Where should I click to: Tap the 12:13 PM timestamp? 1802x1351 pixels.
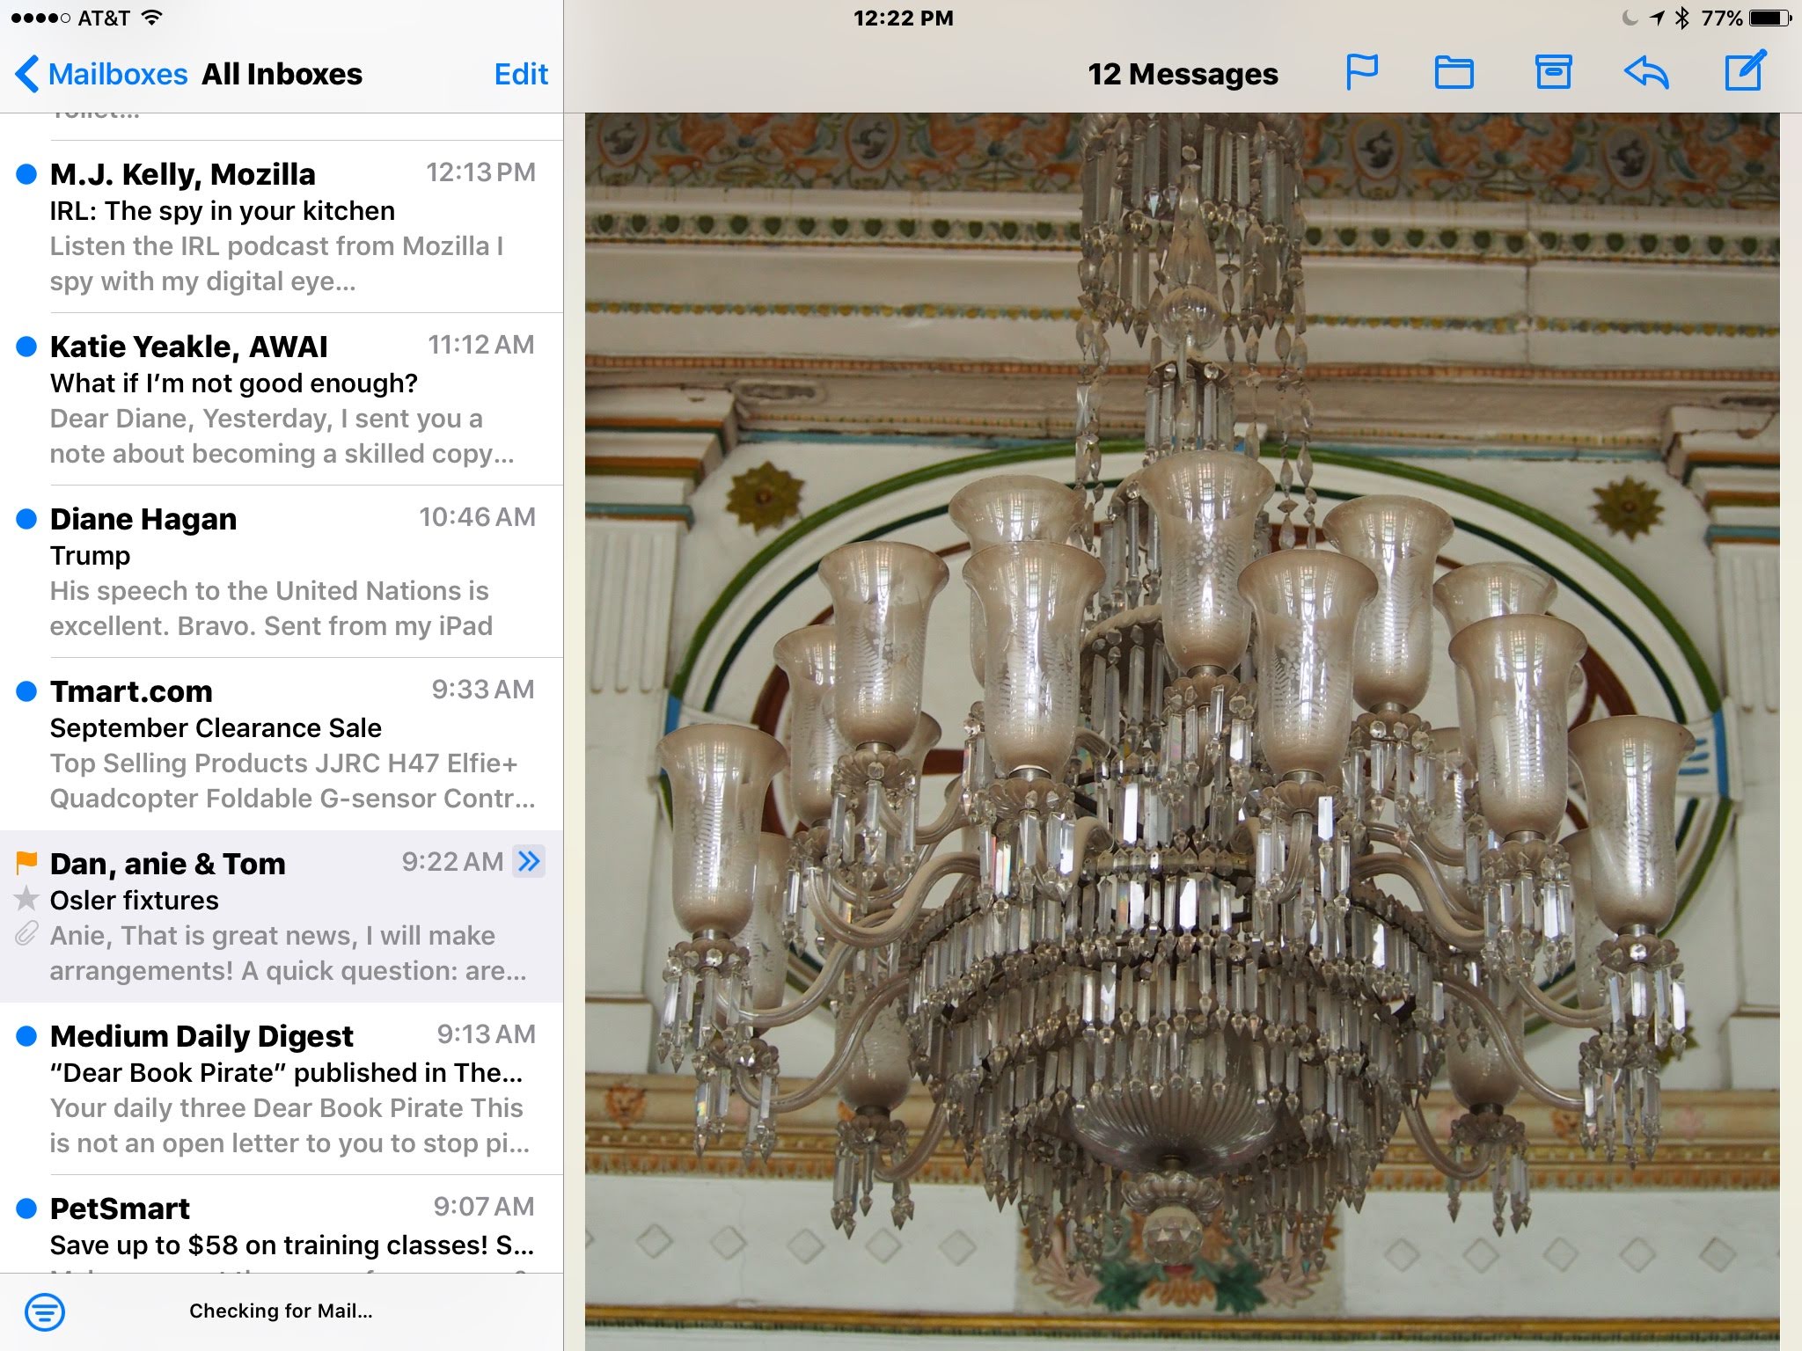click(x=480, y=172)
